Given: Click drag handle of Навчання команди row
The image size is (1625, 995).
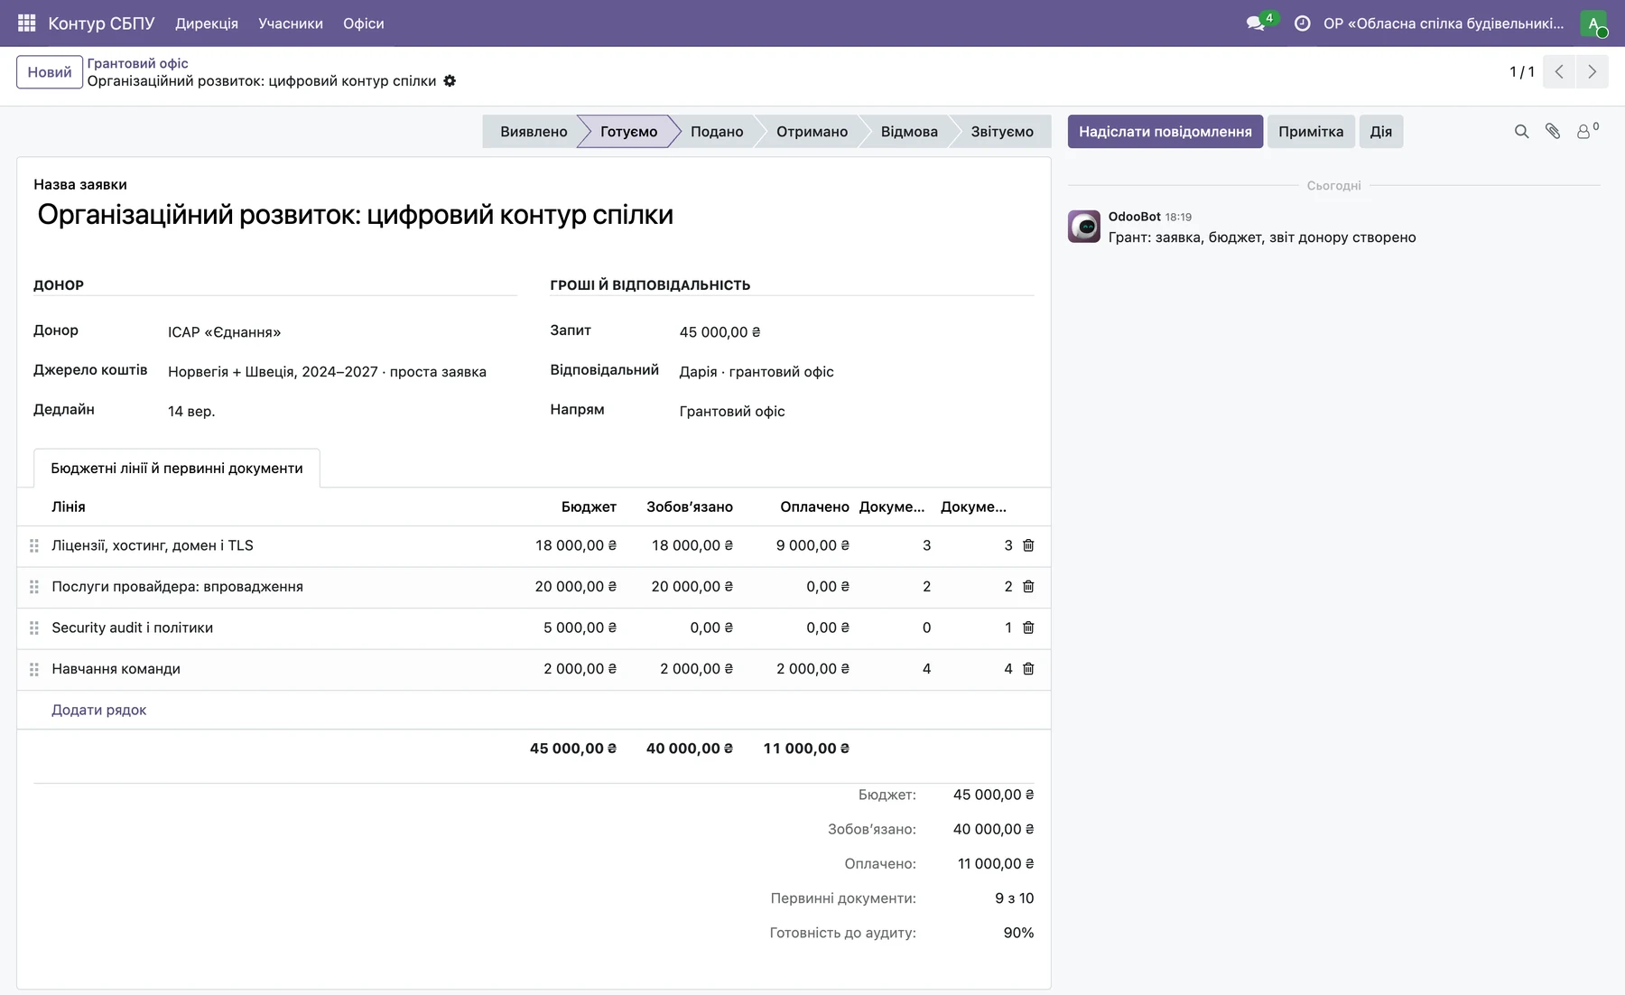Looking at the screenshot, I should 34,669.
